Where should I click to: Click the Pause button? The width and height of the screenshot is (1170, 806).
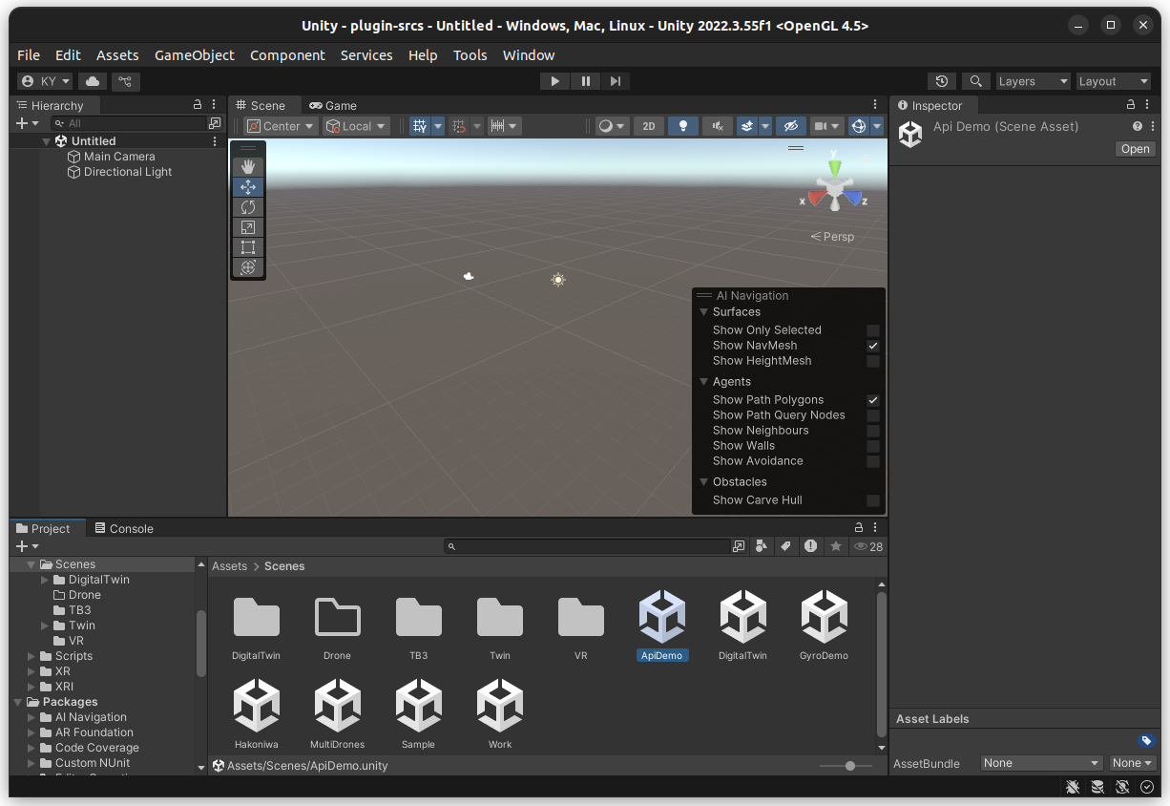585,81
